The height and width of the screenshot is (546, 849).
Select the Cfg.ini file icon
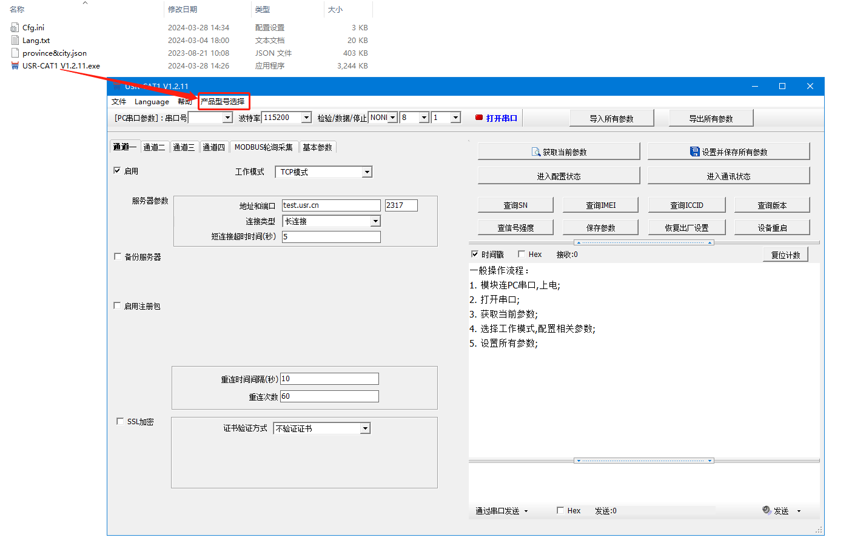[15, 27]
